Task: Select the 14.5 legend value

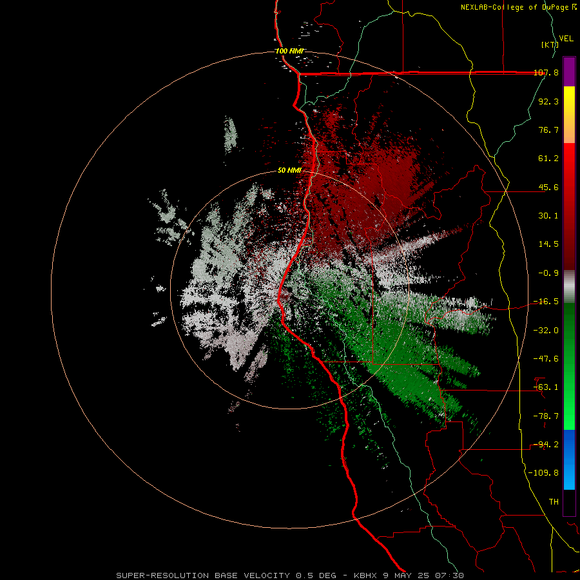Action: 548,244
